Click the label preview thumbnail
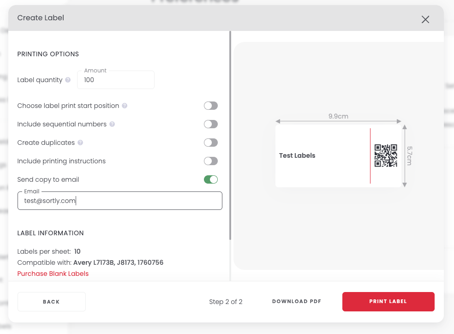 [x=338, y=156]
